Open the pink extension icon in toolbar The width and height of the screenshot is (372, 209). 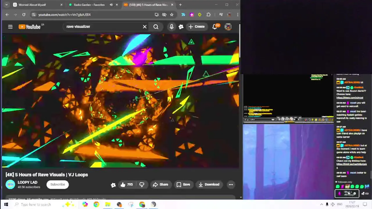point(192,15)
